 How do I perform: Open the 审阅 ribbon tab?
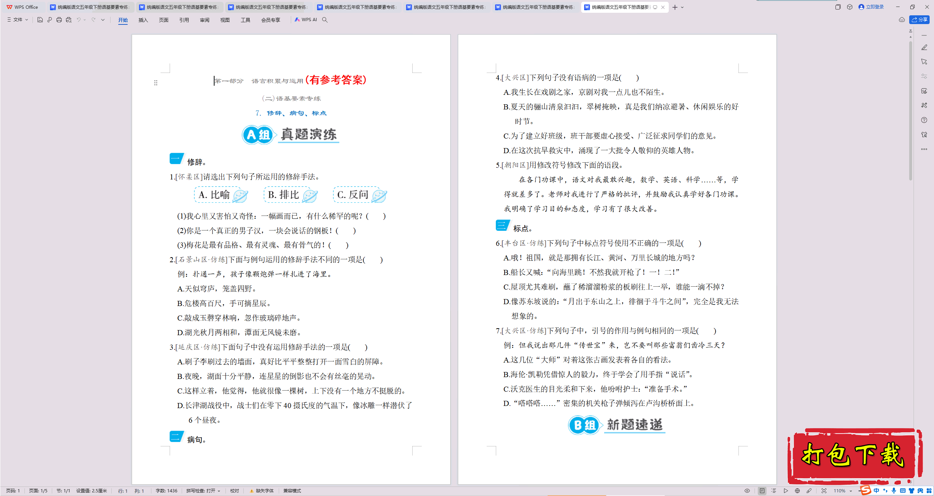[x=205, y=20]
